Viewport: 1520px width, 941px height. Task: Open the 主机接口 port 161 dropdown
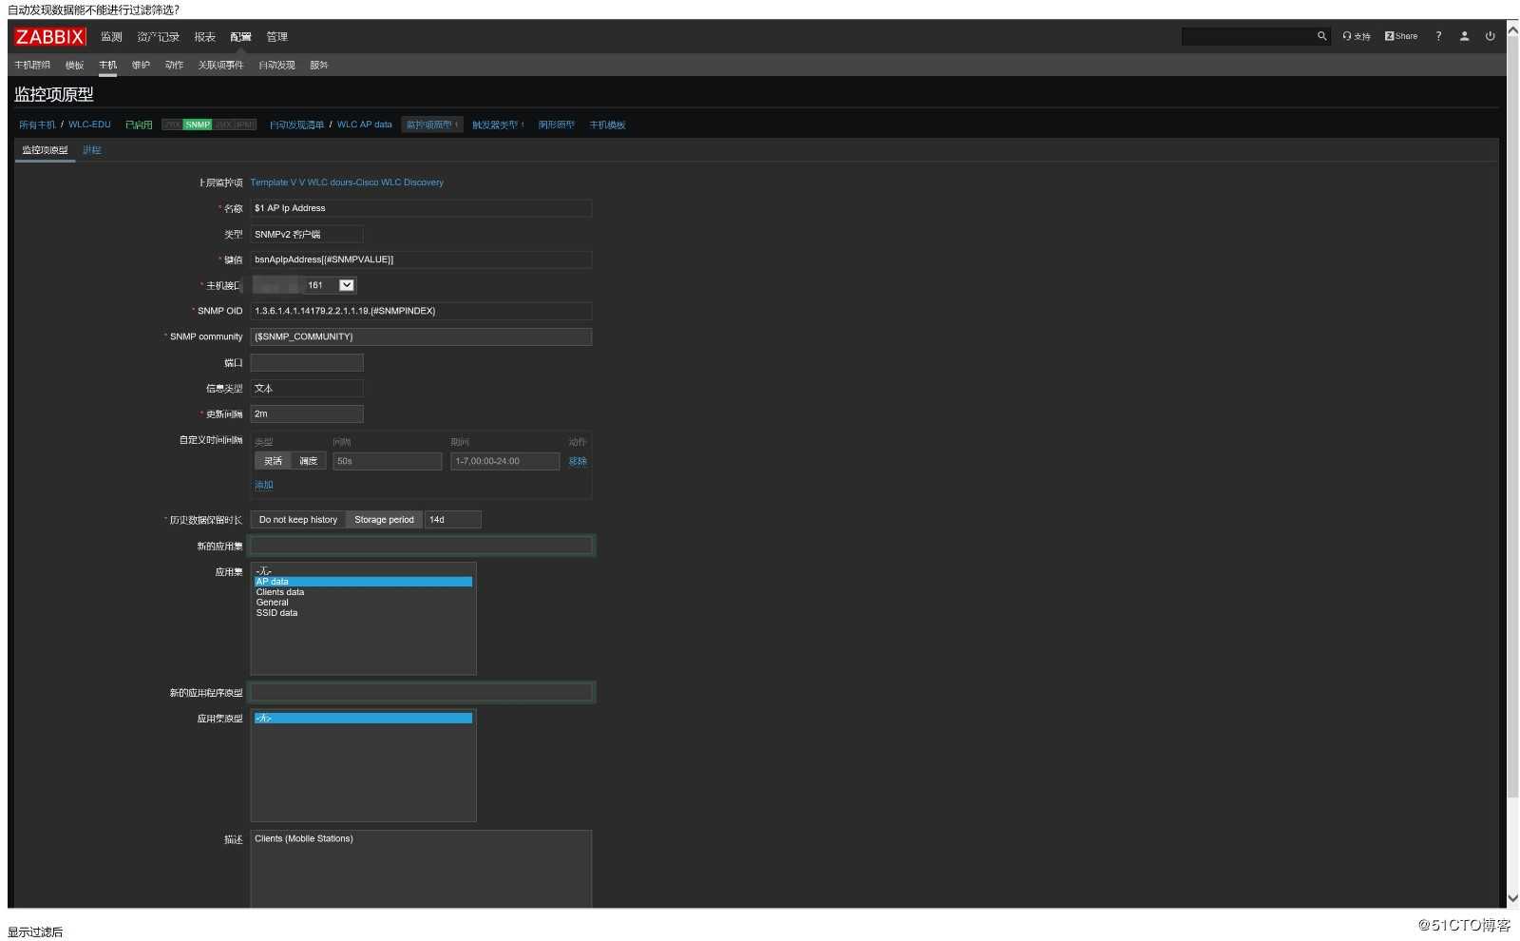304,285
